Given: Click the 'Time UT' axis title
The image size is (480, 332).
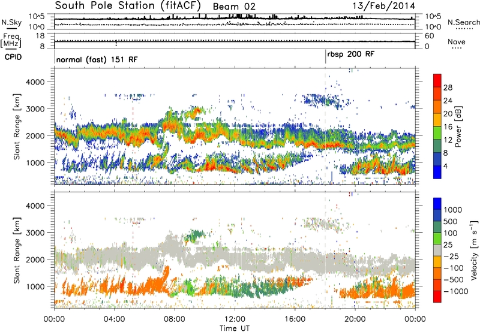Looking at the screenshot, I should [x=235, y=328].
